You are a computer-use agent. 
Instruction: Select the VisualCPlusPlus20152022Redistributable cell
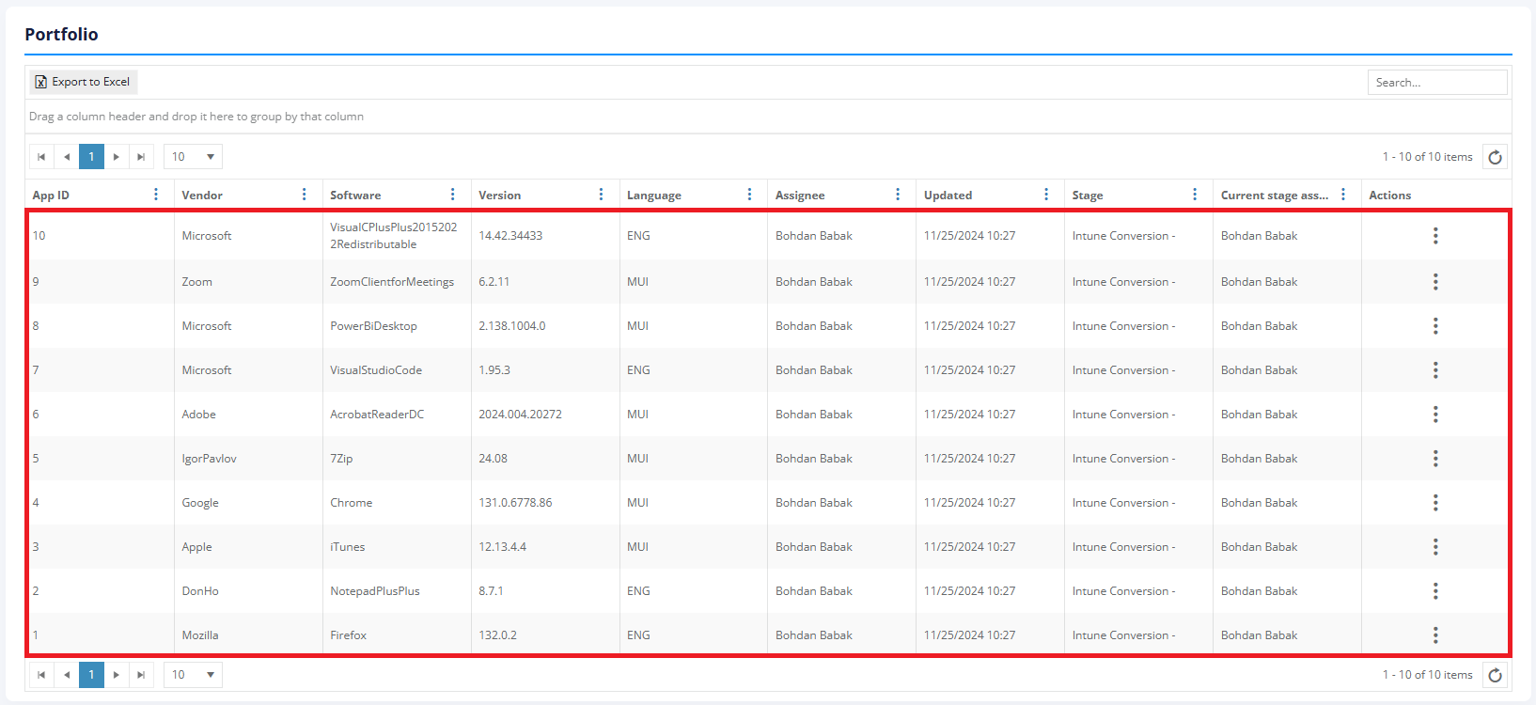coord(397,236)
